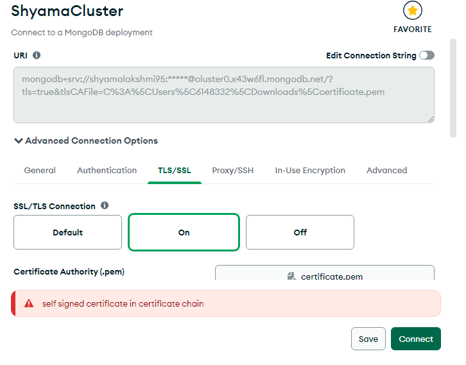Click the SSL/TLS Connection info icon
The height and width of the screenshot is (365, 466).
tap(105, 206)
